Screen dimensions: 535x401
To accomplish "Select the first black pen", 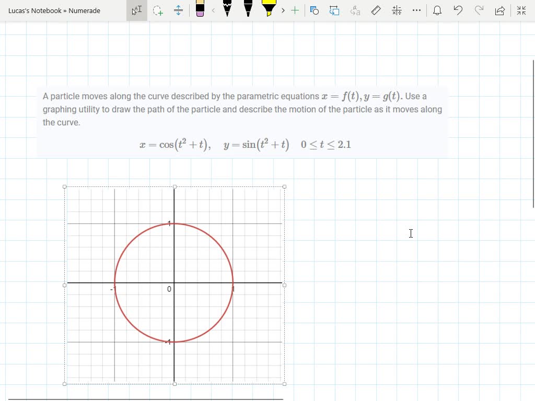I will tap(227, 9).
